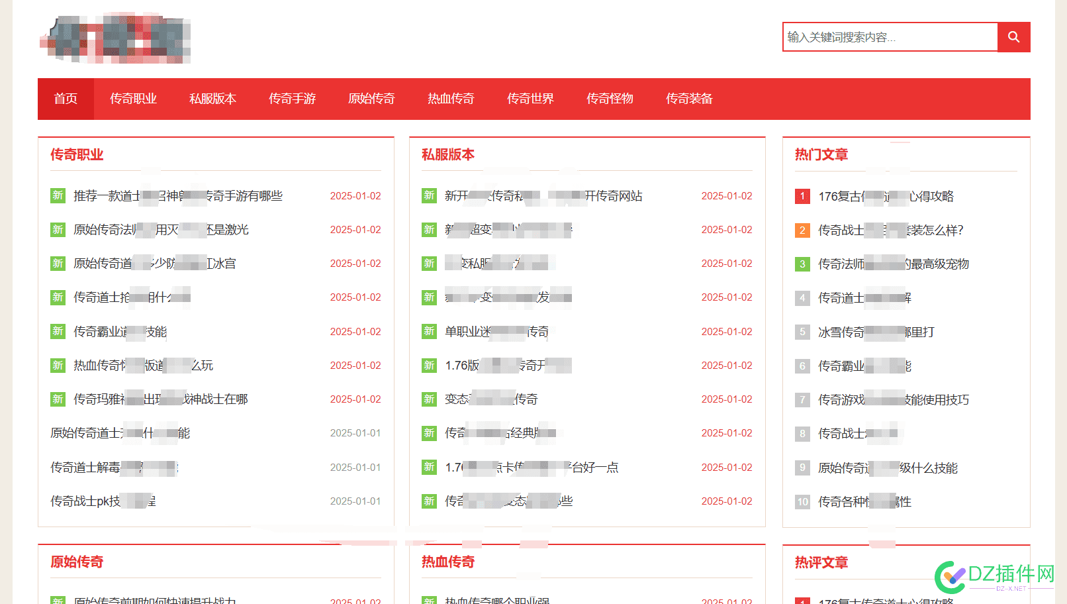Click the orange rank 2 badge
1067x604 pixels.
[802, 230]
